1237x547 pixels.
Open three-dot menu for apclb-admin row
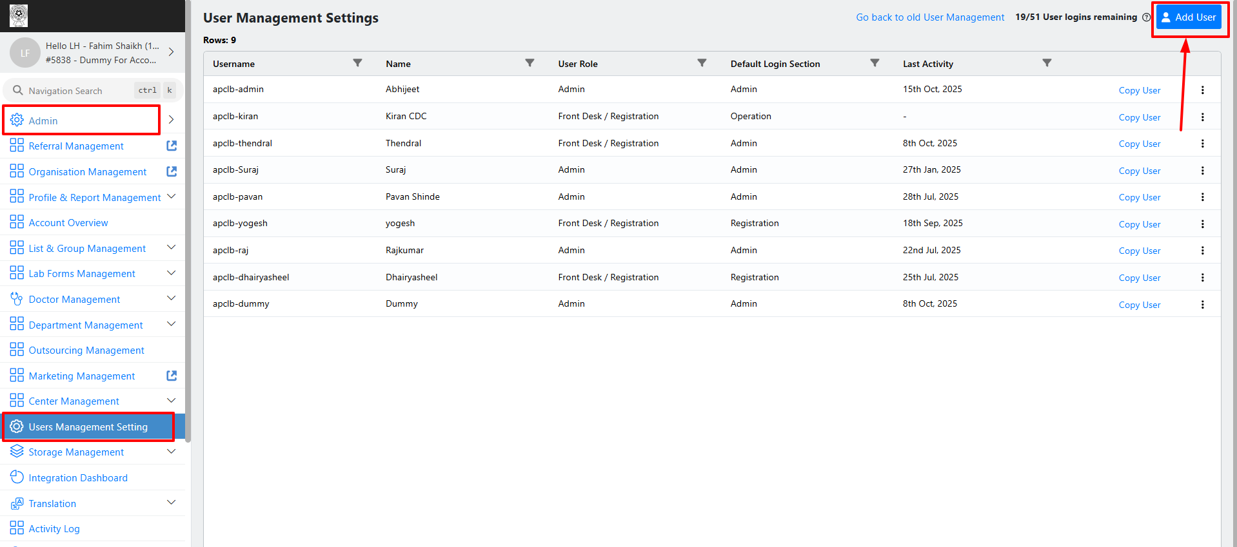click(1202, 90)
